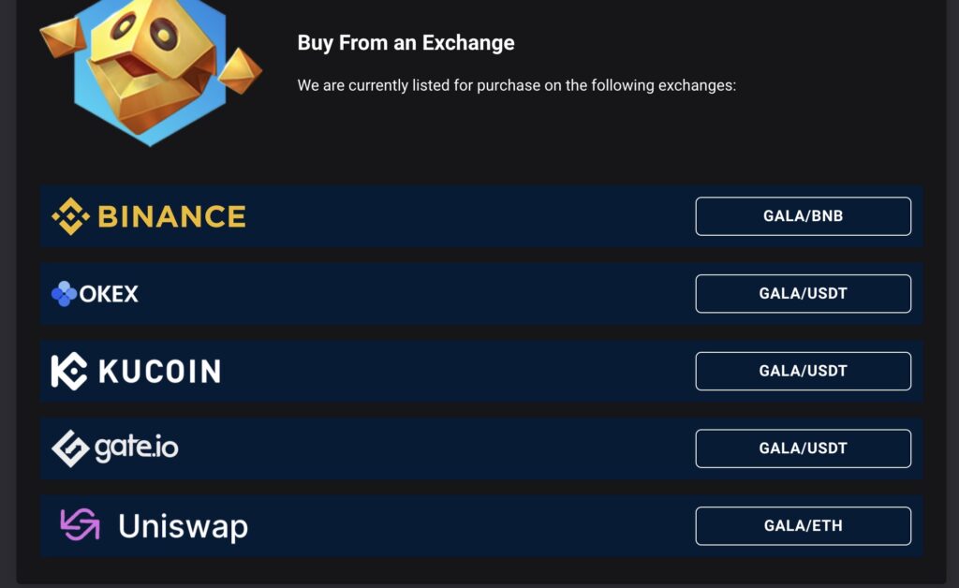The height and width of the screenshot is (588, 959).
Task: Open the GALA/USDT pair in OKEX row
Action: pyautogui.click(x=803, y=294)
